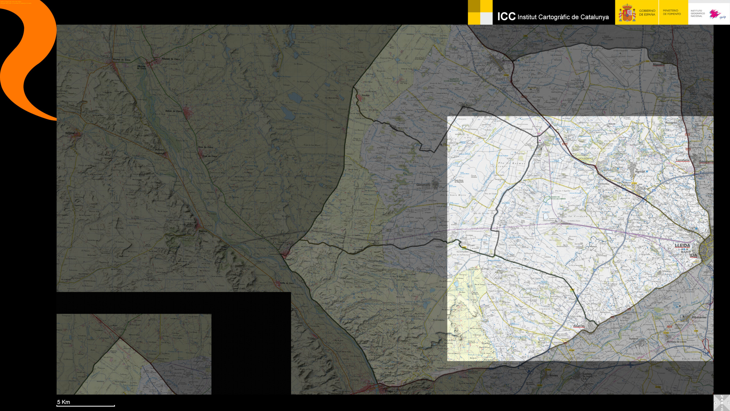Click the E direction on the compass

tap(729, 403)
